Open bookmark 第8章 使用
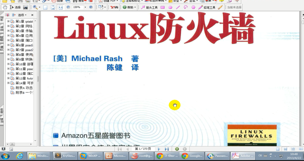 [x=24, y=55]
